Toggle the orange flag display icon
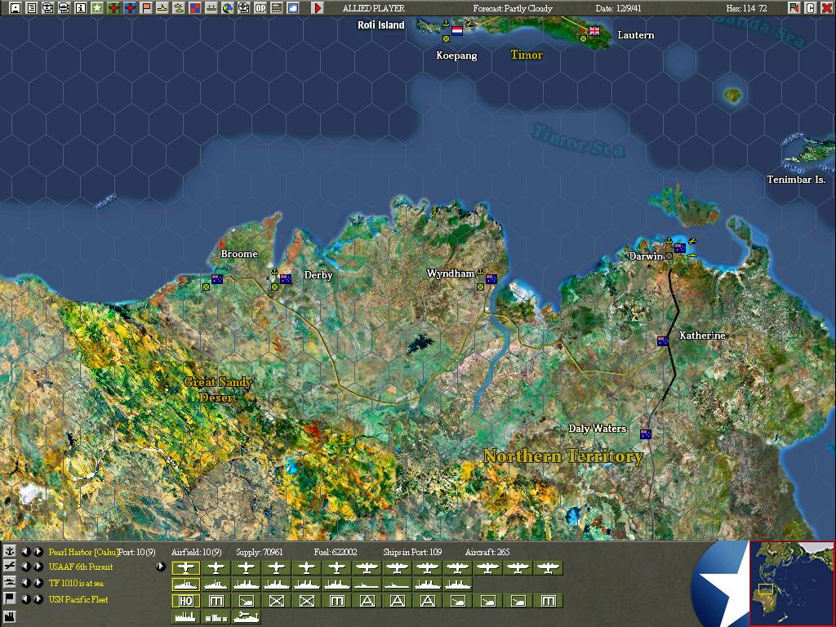 tap(146, 8)
